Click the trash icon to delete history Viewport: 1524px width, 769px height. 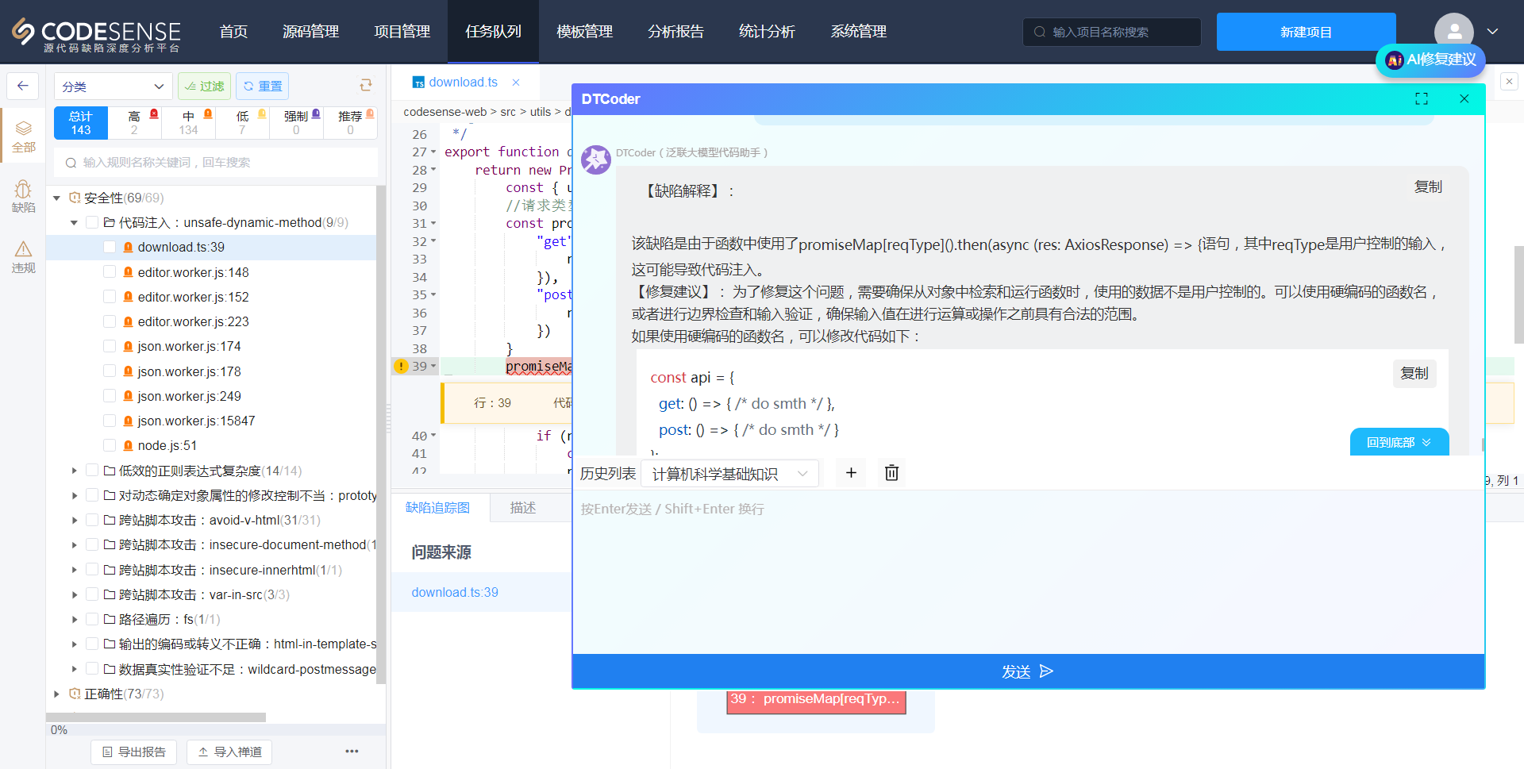click(891, 473)
